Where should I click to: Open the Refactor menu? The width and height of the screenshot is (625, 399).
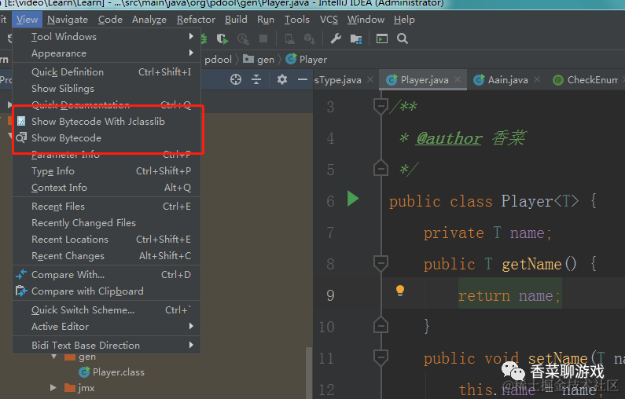click(196, 20)
